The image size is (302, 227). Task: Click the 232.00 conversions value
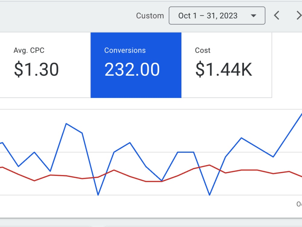pos(132,70)
